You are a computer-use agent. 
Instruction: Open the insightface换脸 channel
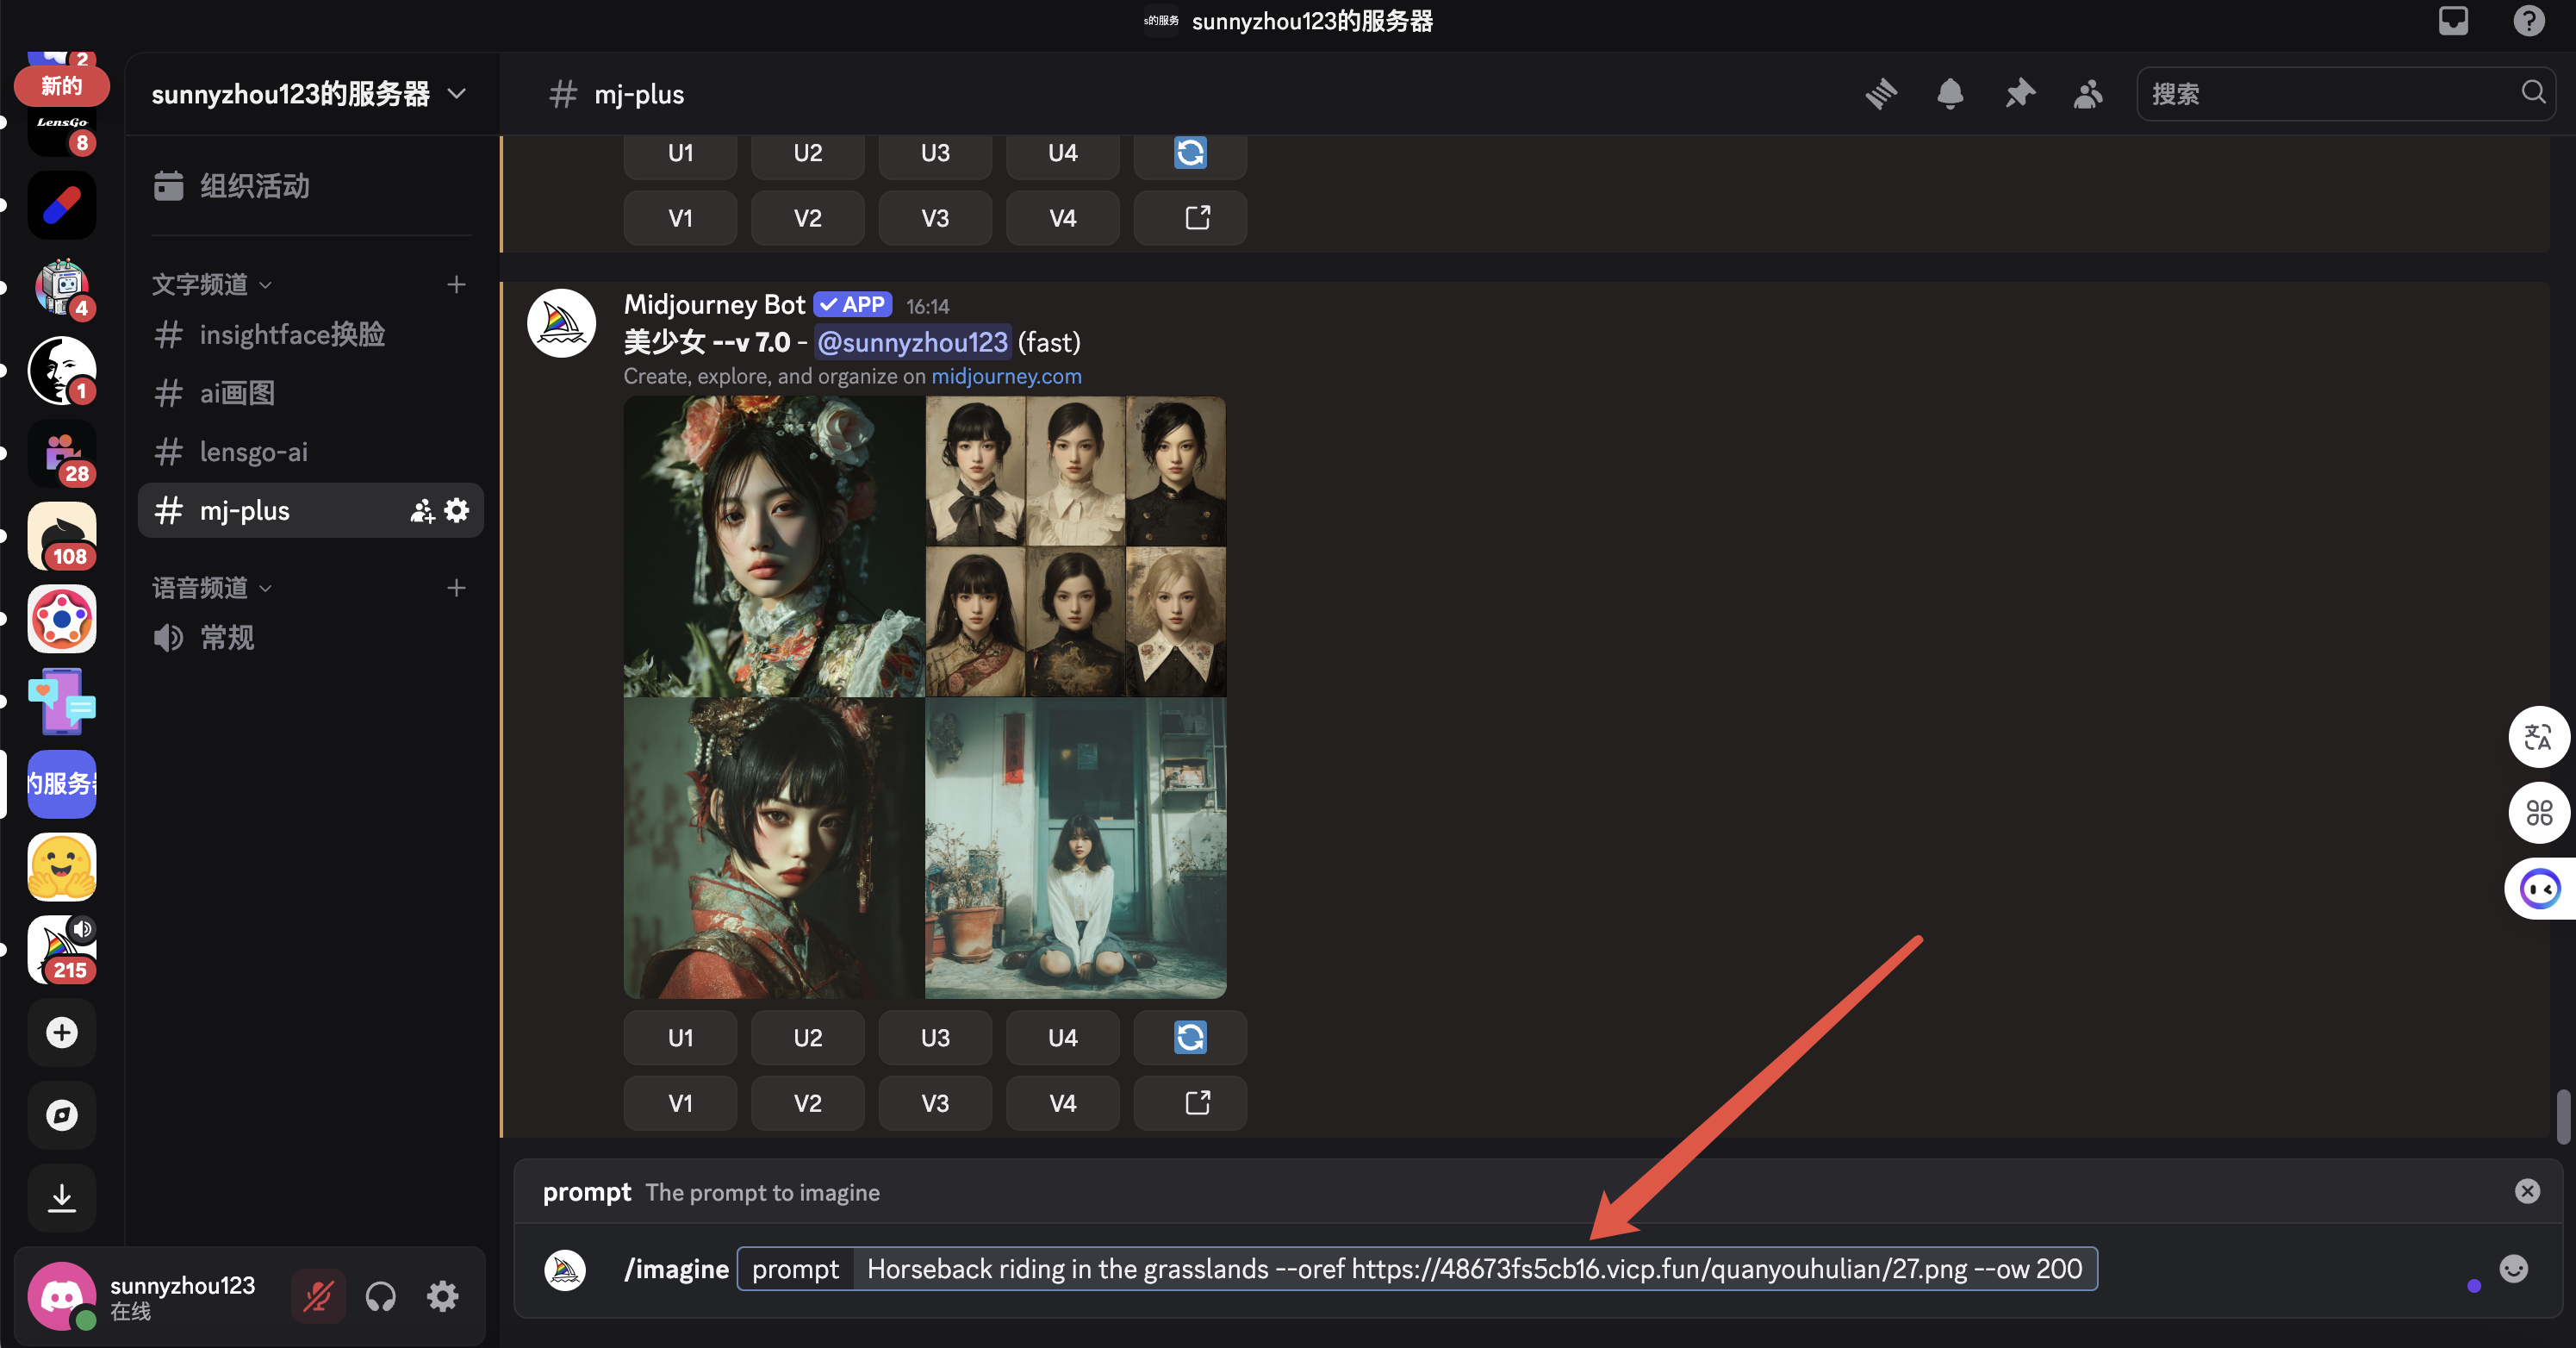[292, 334]
